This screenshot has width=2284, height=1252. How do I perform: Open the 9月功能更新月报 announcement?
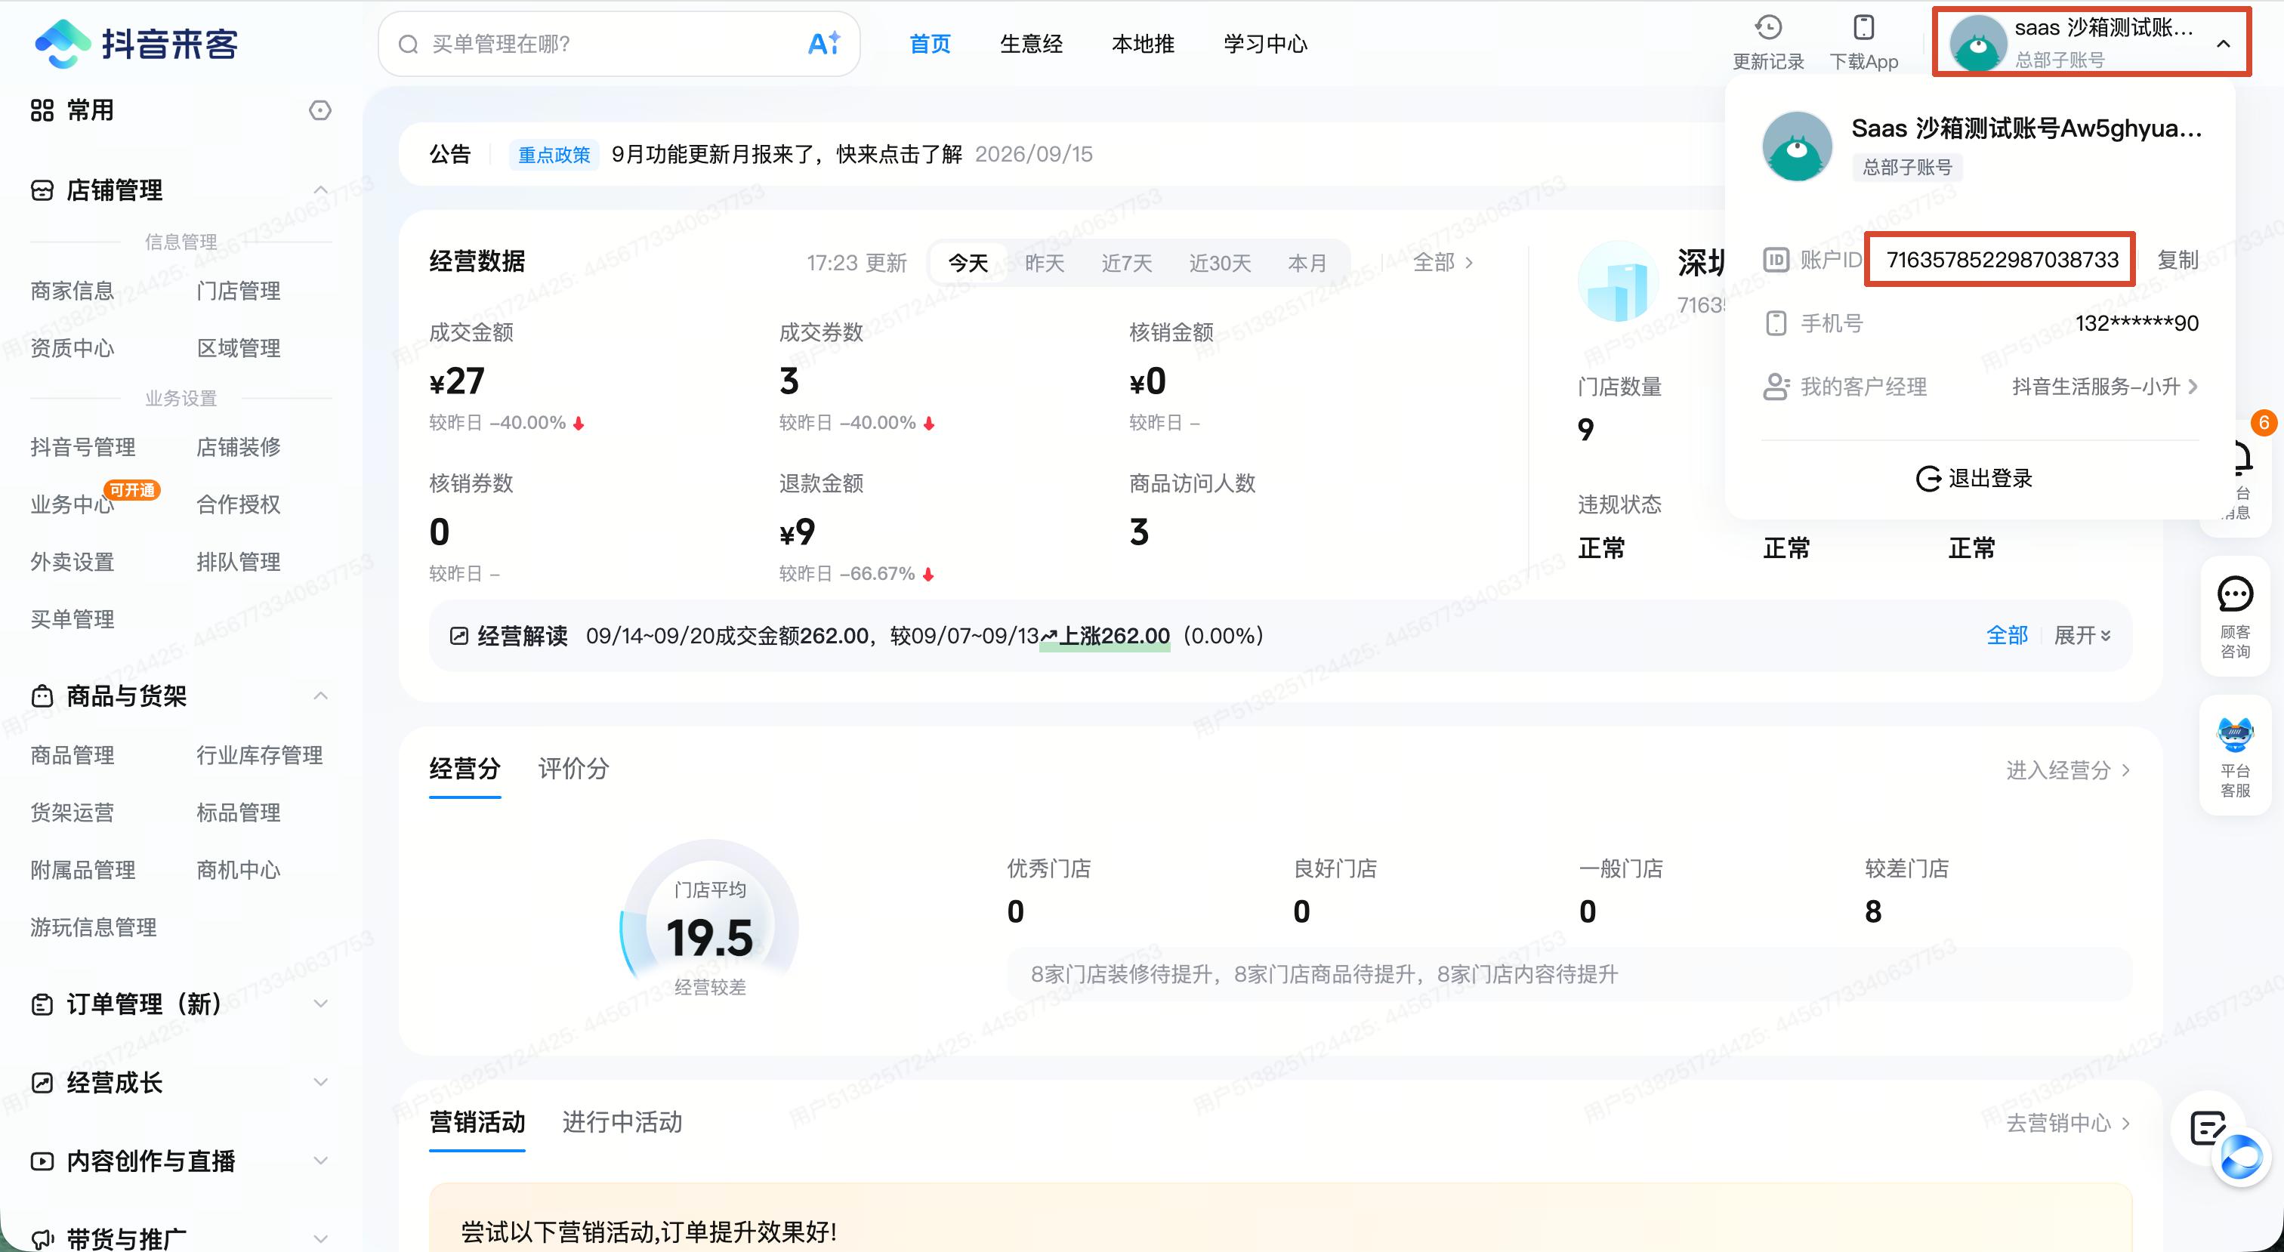tap(786, 154)
